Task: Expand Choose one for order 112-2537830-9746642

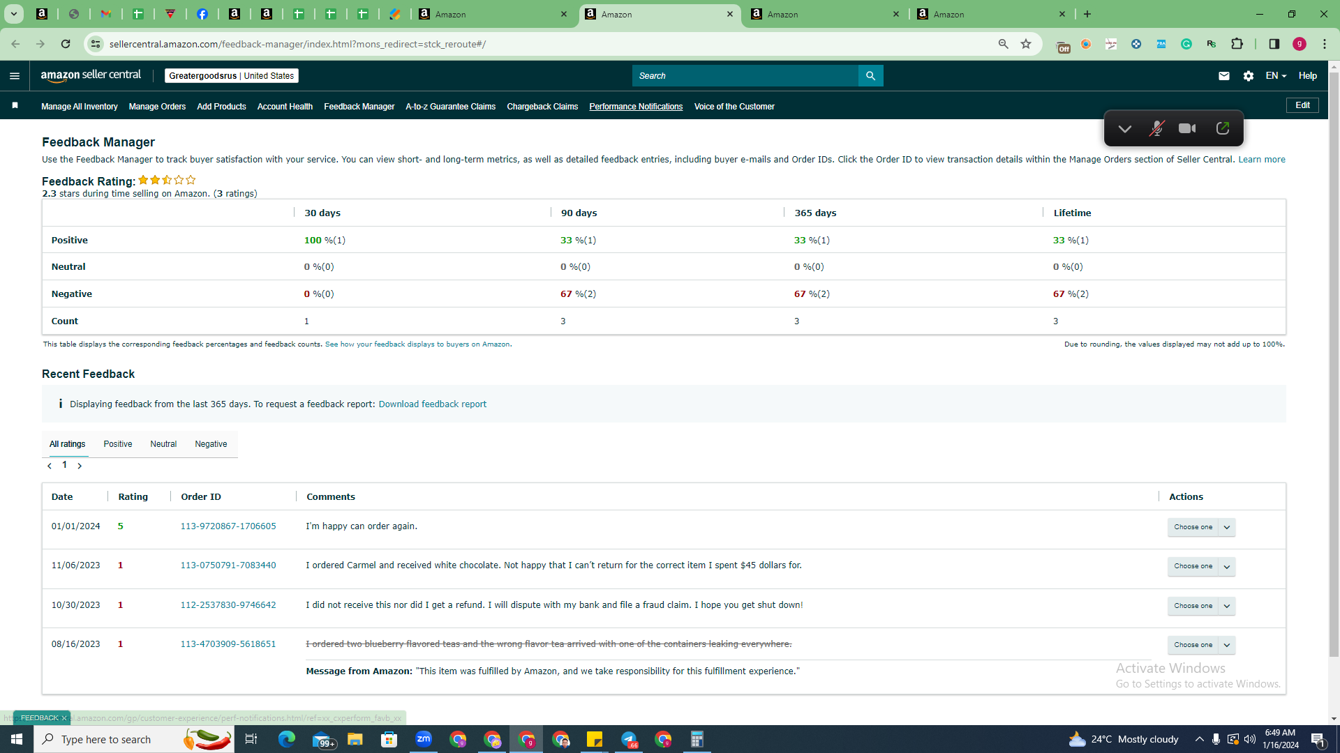Action: point(1201,606)
